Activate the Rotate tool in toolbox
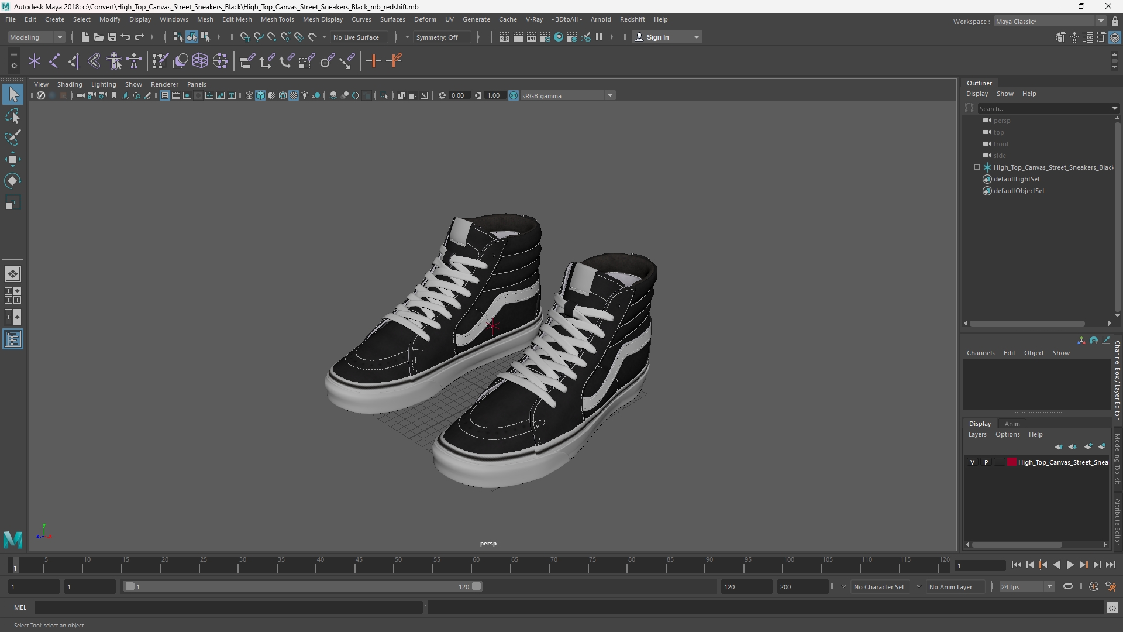This screenshot has width=1123, height=632. pos(13,181)
